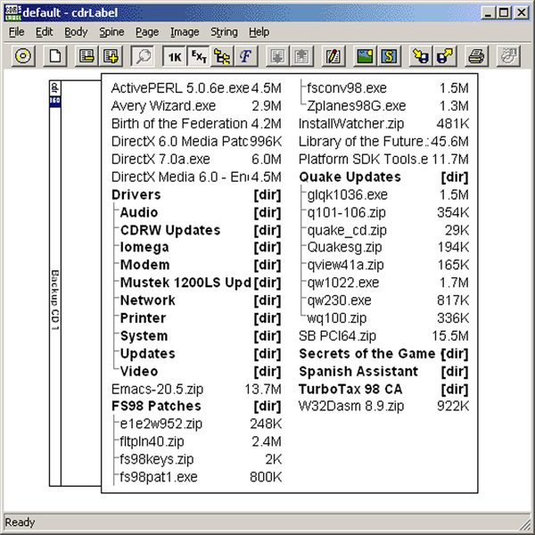Open the Spine menu
The image size is (535, 535).
point(111,32)
